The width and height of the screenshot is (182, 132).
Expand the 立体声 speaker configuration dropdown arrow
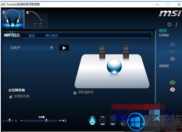point(51,48)
